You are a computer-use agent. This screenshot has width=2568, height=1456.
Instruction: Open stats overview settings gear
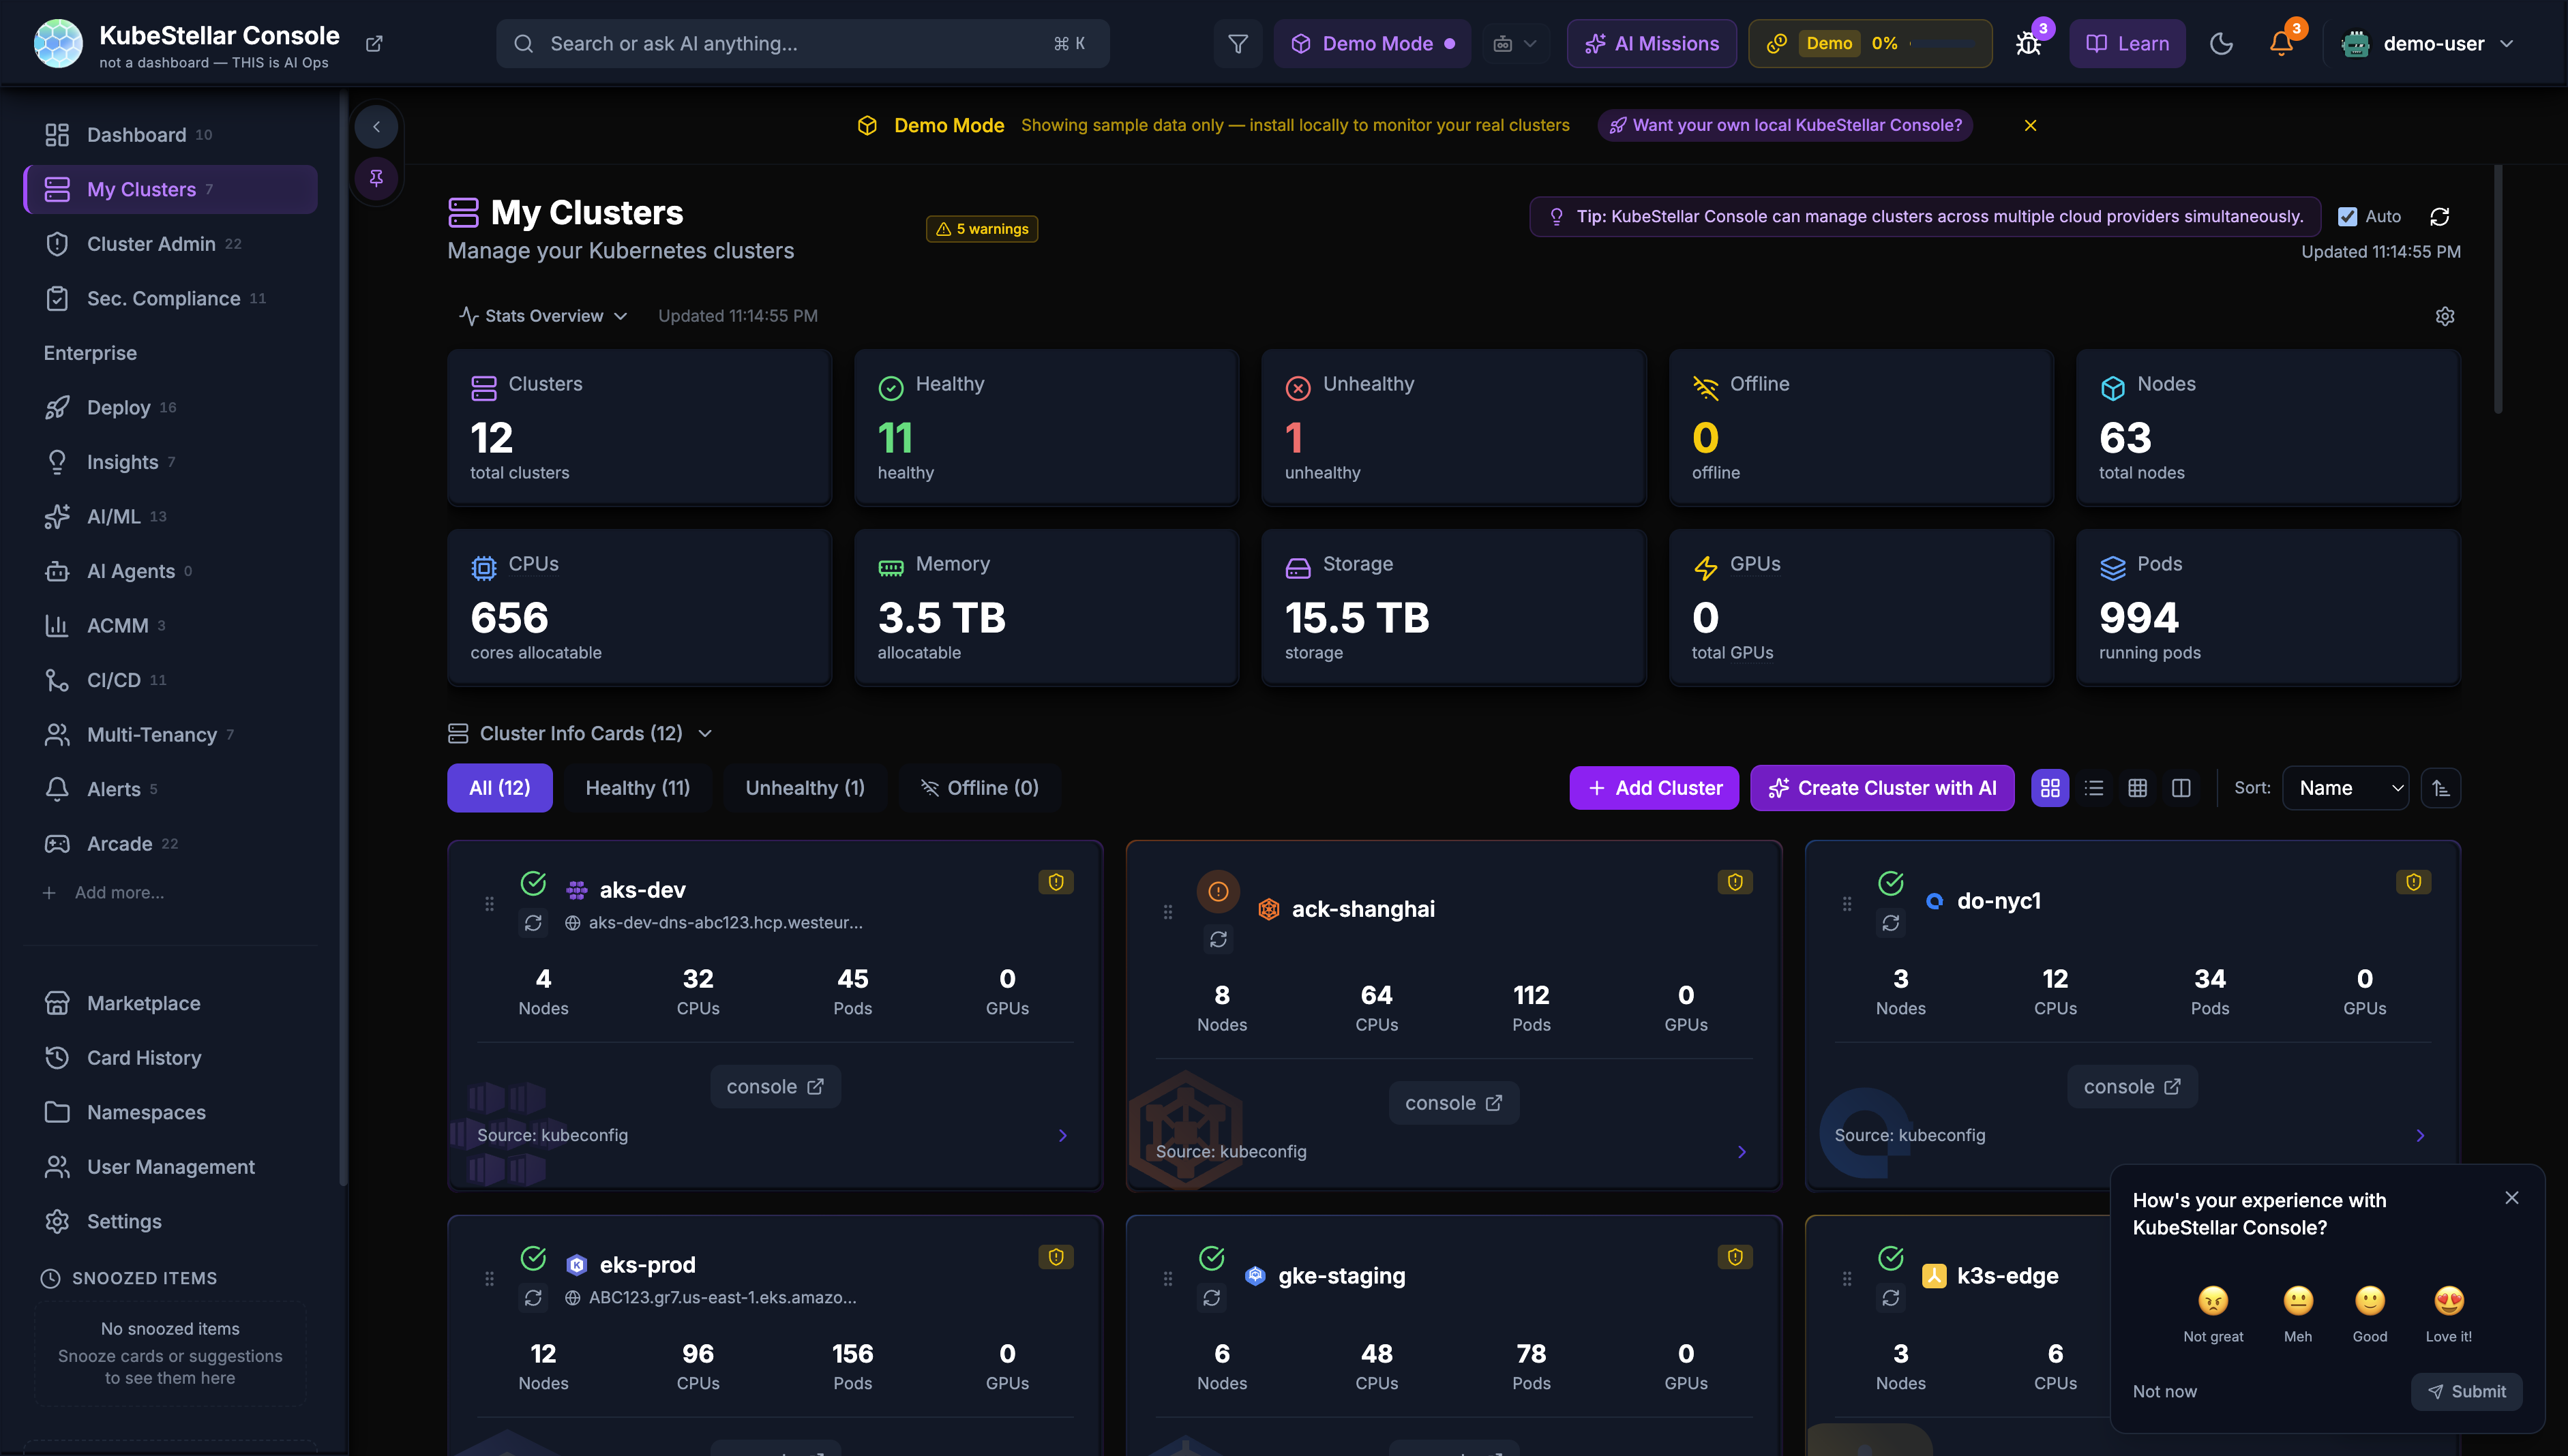[2445, 316]
